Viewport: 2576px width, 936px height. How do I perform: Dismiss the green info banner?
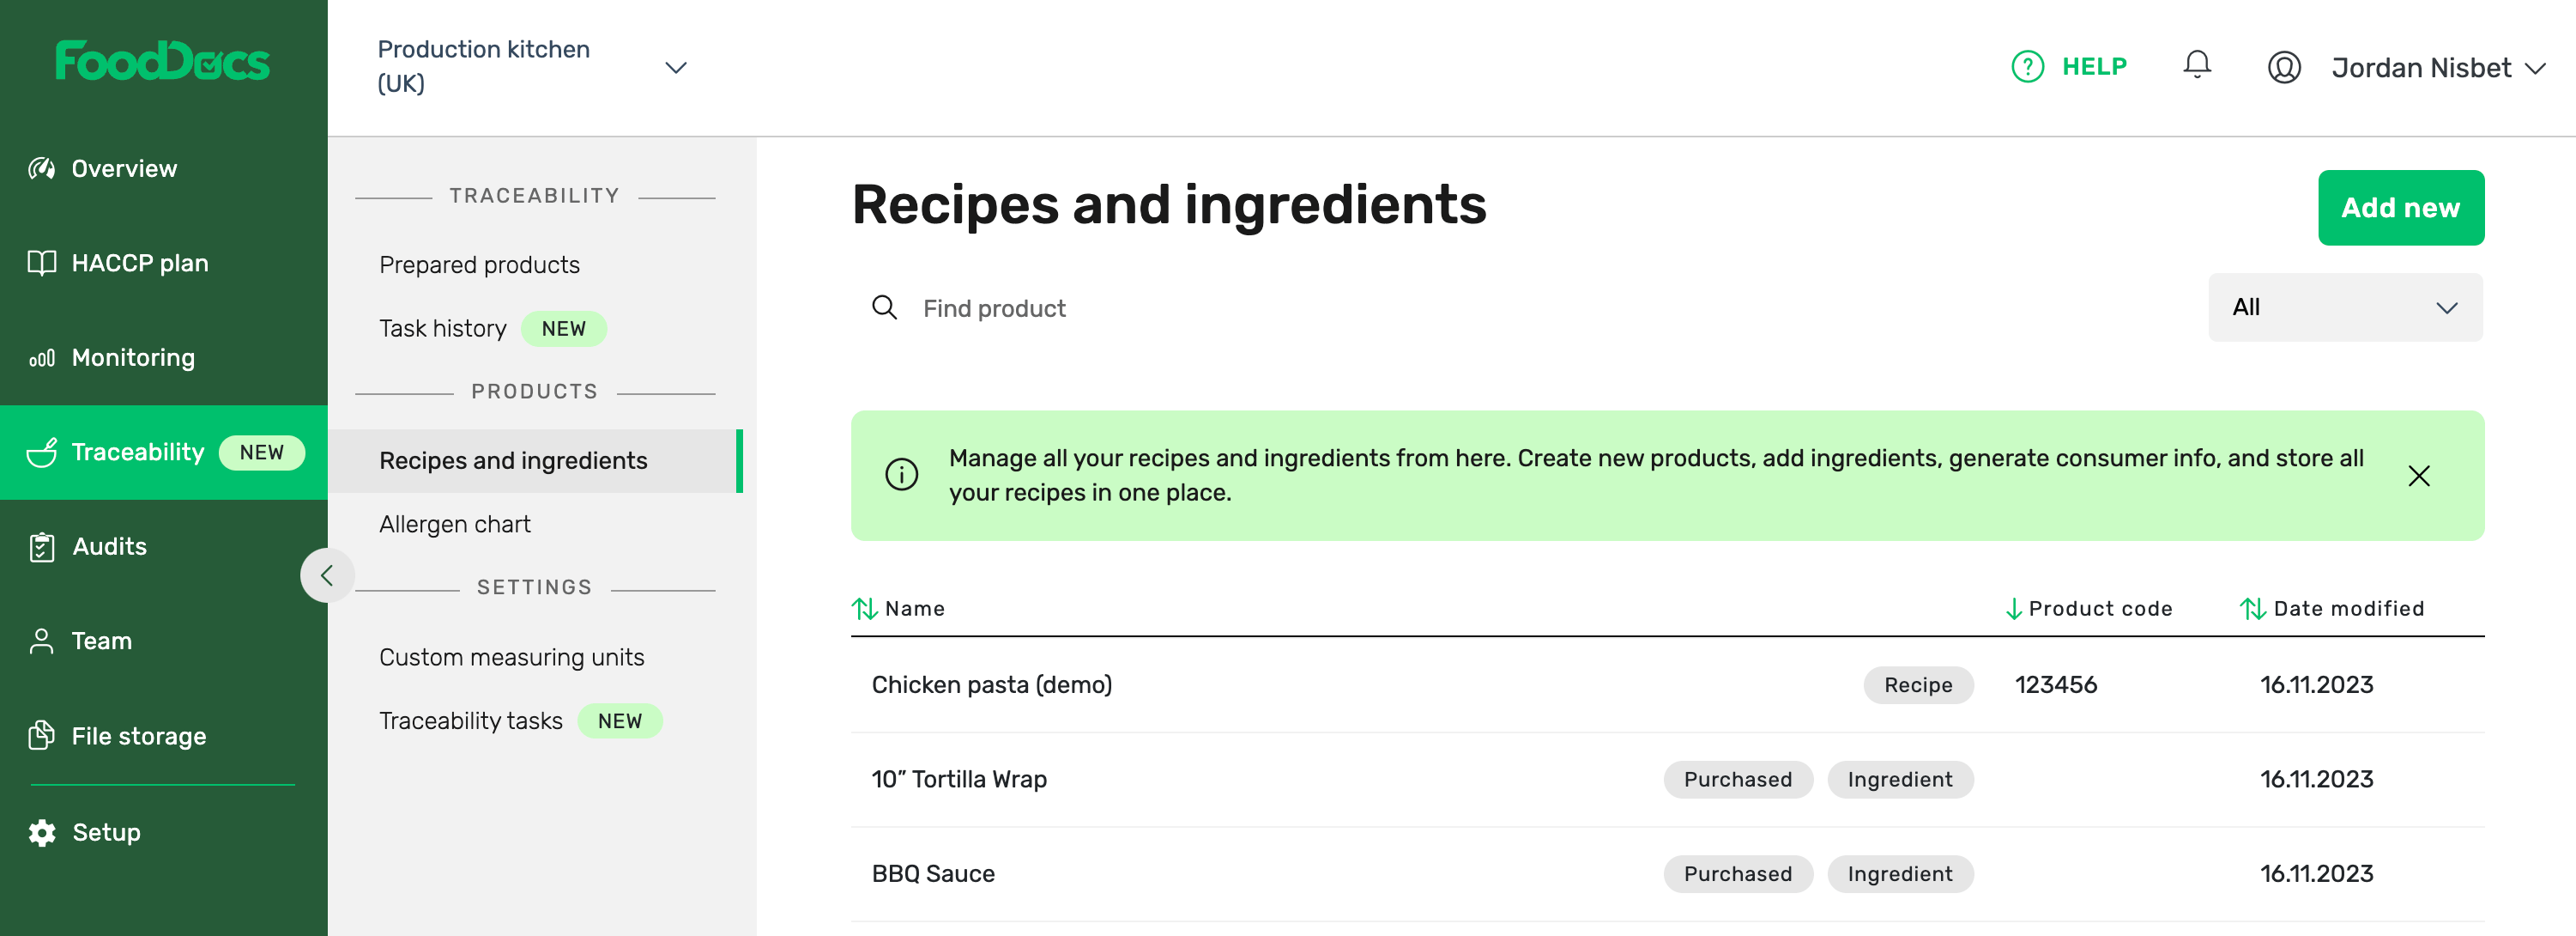[x=2419, y=476]
